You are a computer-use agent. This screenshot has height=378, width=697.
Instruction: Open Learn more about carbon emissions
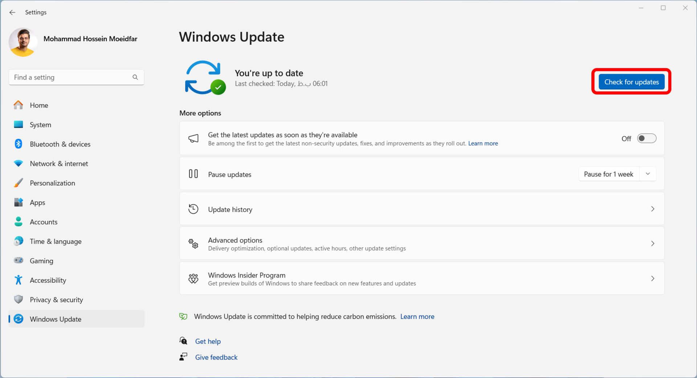[x=417, y=317]
